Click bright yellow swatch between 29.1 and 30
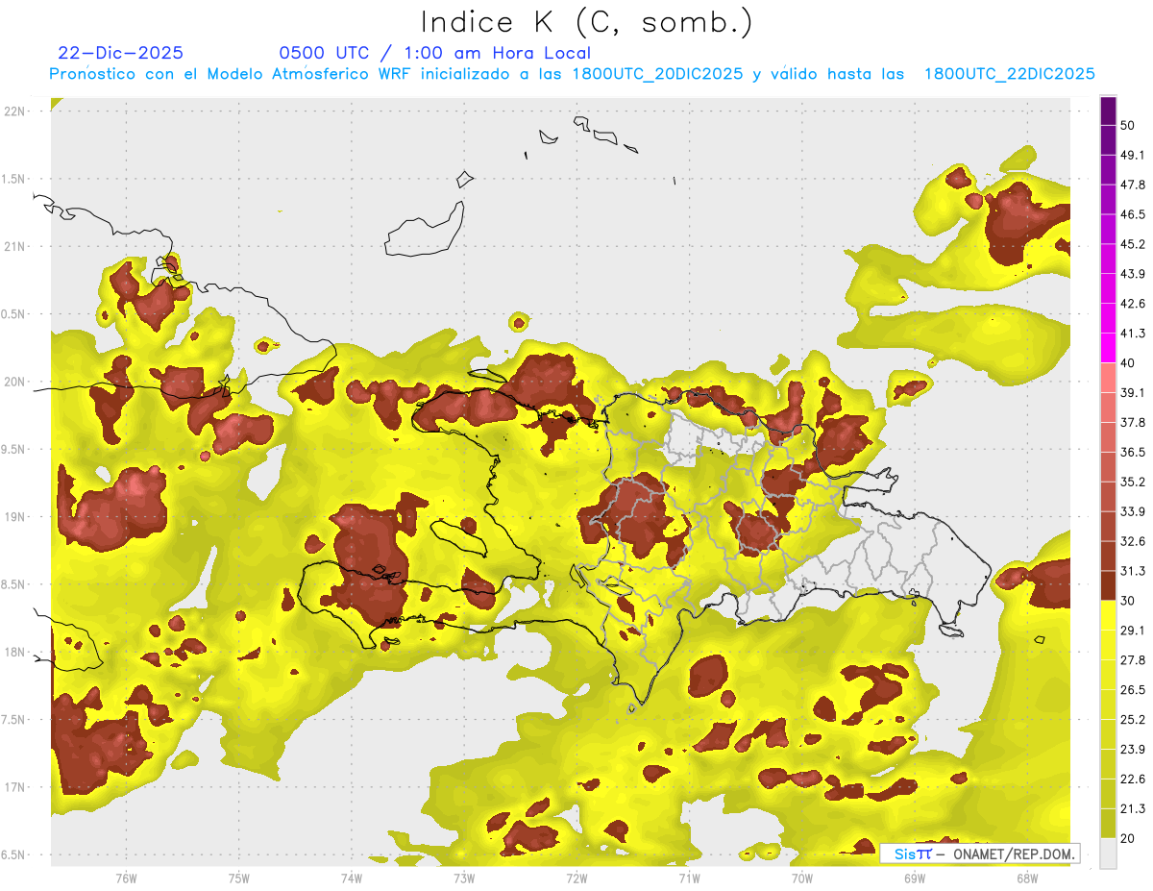Image resolution: width=1153 pixels, height=891 pixels. point(1108,615)
